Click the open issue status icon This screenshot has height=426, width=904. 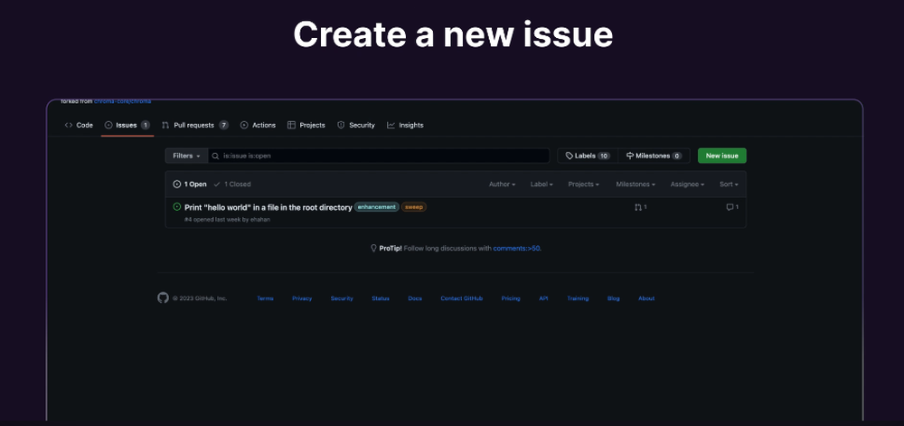tap(177, 207)
